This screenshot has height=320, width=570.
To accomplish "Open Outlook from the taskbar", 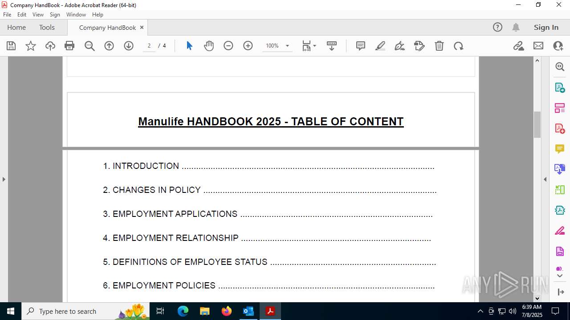I will point(248,311).
